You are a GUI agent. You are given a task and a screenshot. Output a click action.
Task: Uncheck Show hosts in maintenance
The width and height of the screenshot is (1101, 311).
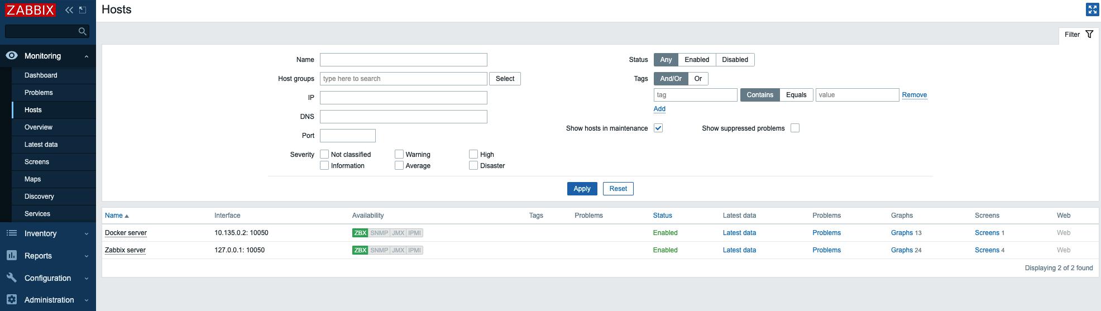click(x=658, y=128)
